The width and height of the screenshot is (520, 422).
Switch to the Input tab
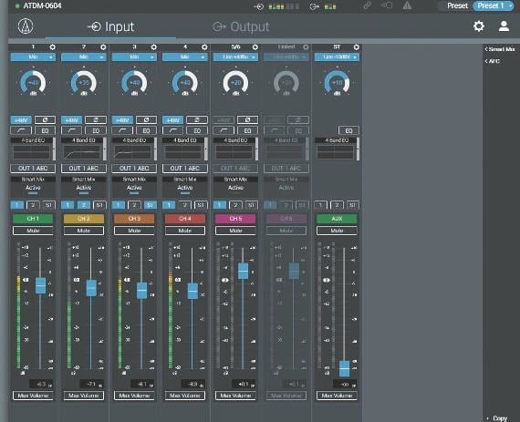coord(110,26)
